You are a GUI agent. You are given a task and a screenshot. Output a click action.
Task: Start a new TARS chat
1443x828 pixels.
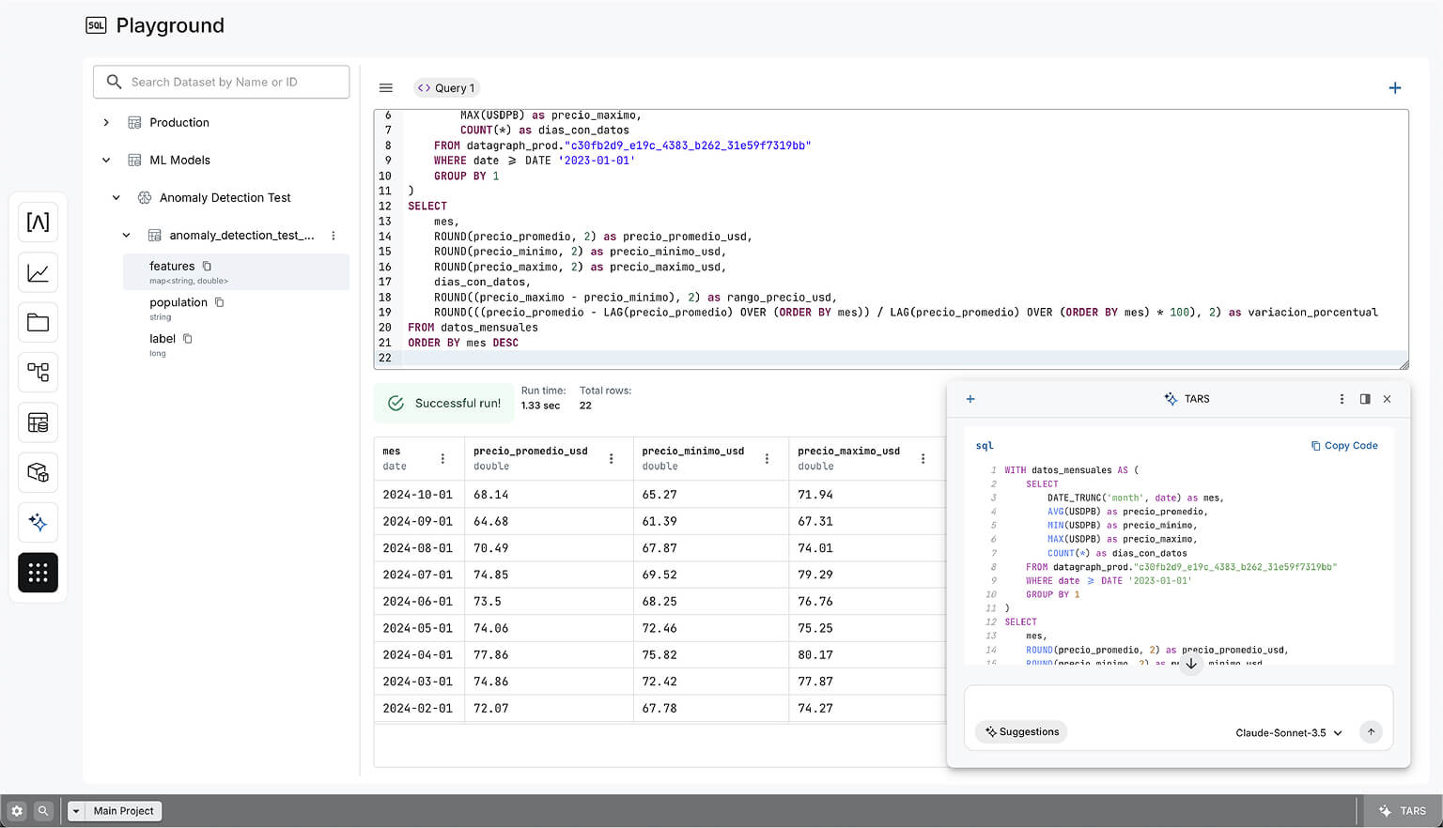(x=970, y=399)
